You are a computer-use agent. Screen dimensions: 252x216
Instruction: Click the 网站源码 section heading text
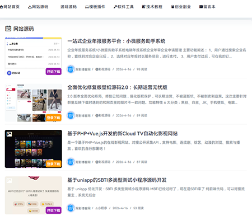coord(24,29)
